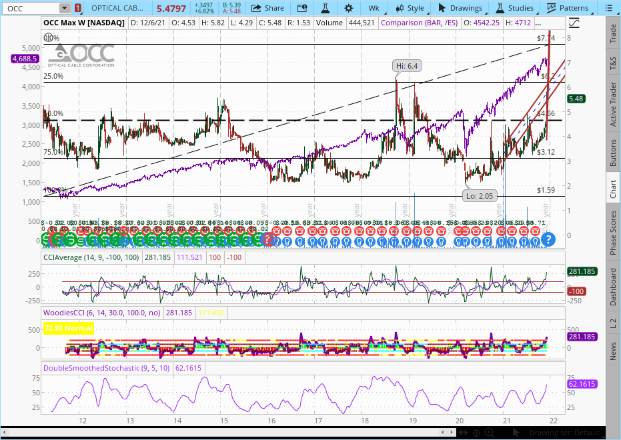Switch to the Trade side tab

(x=612, y=35)
